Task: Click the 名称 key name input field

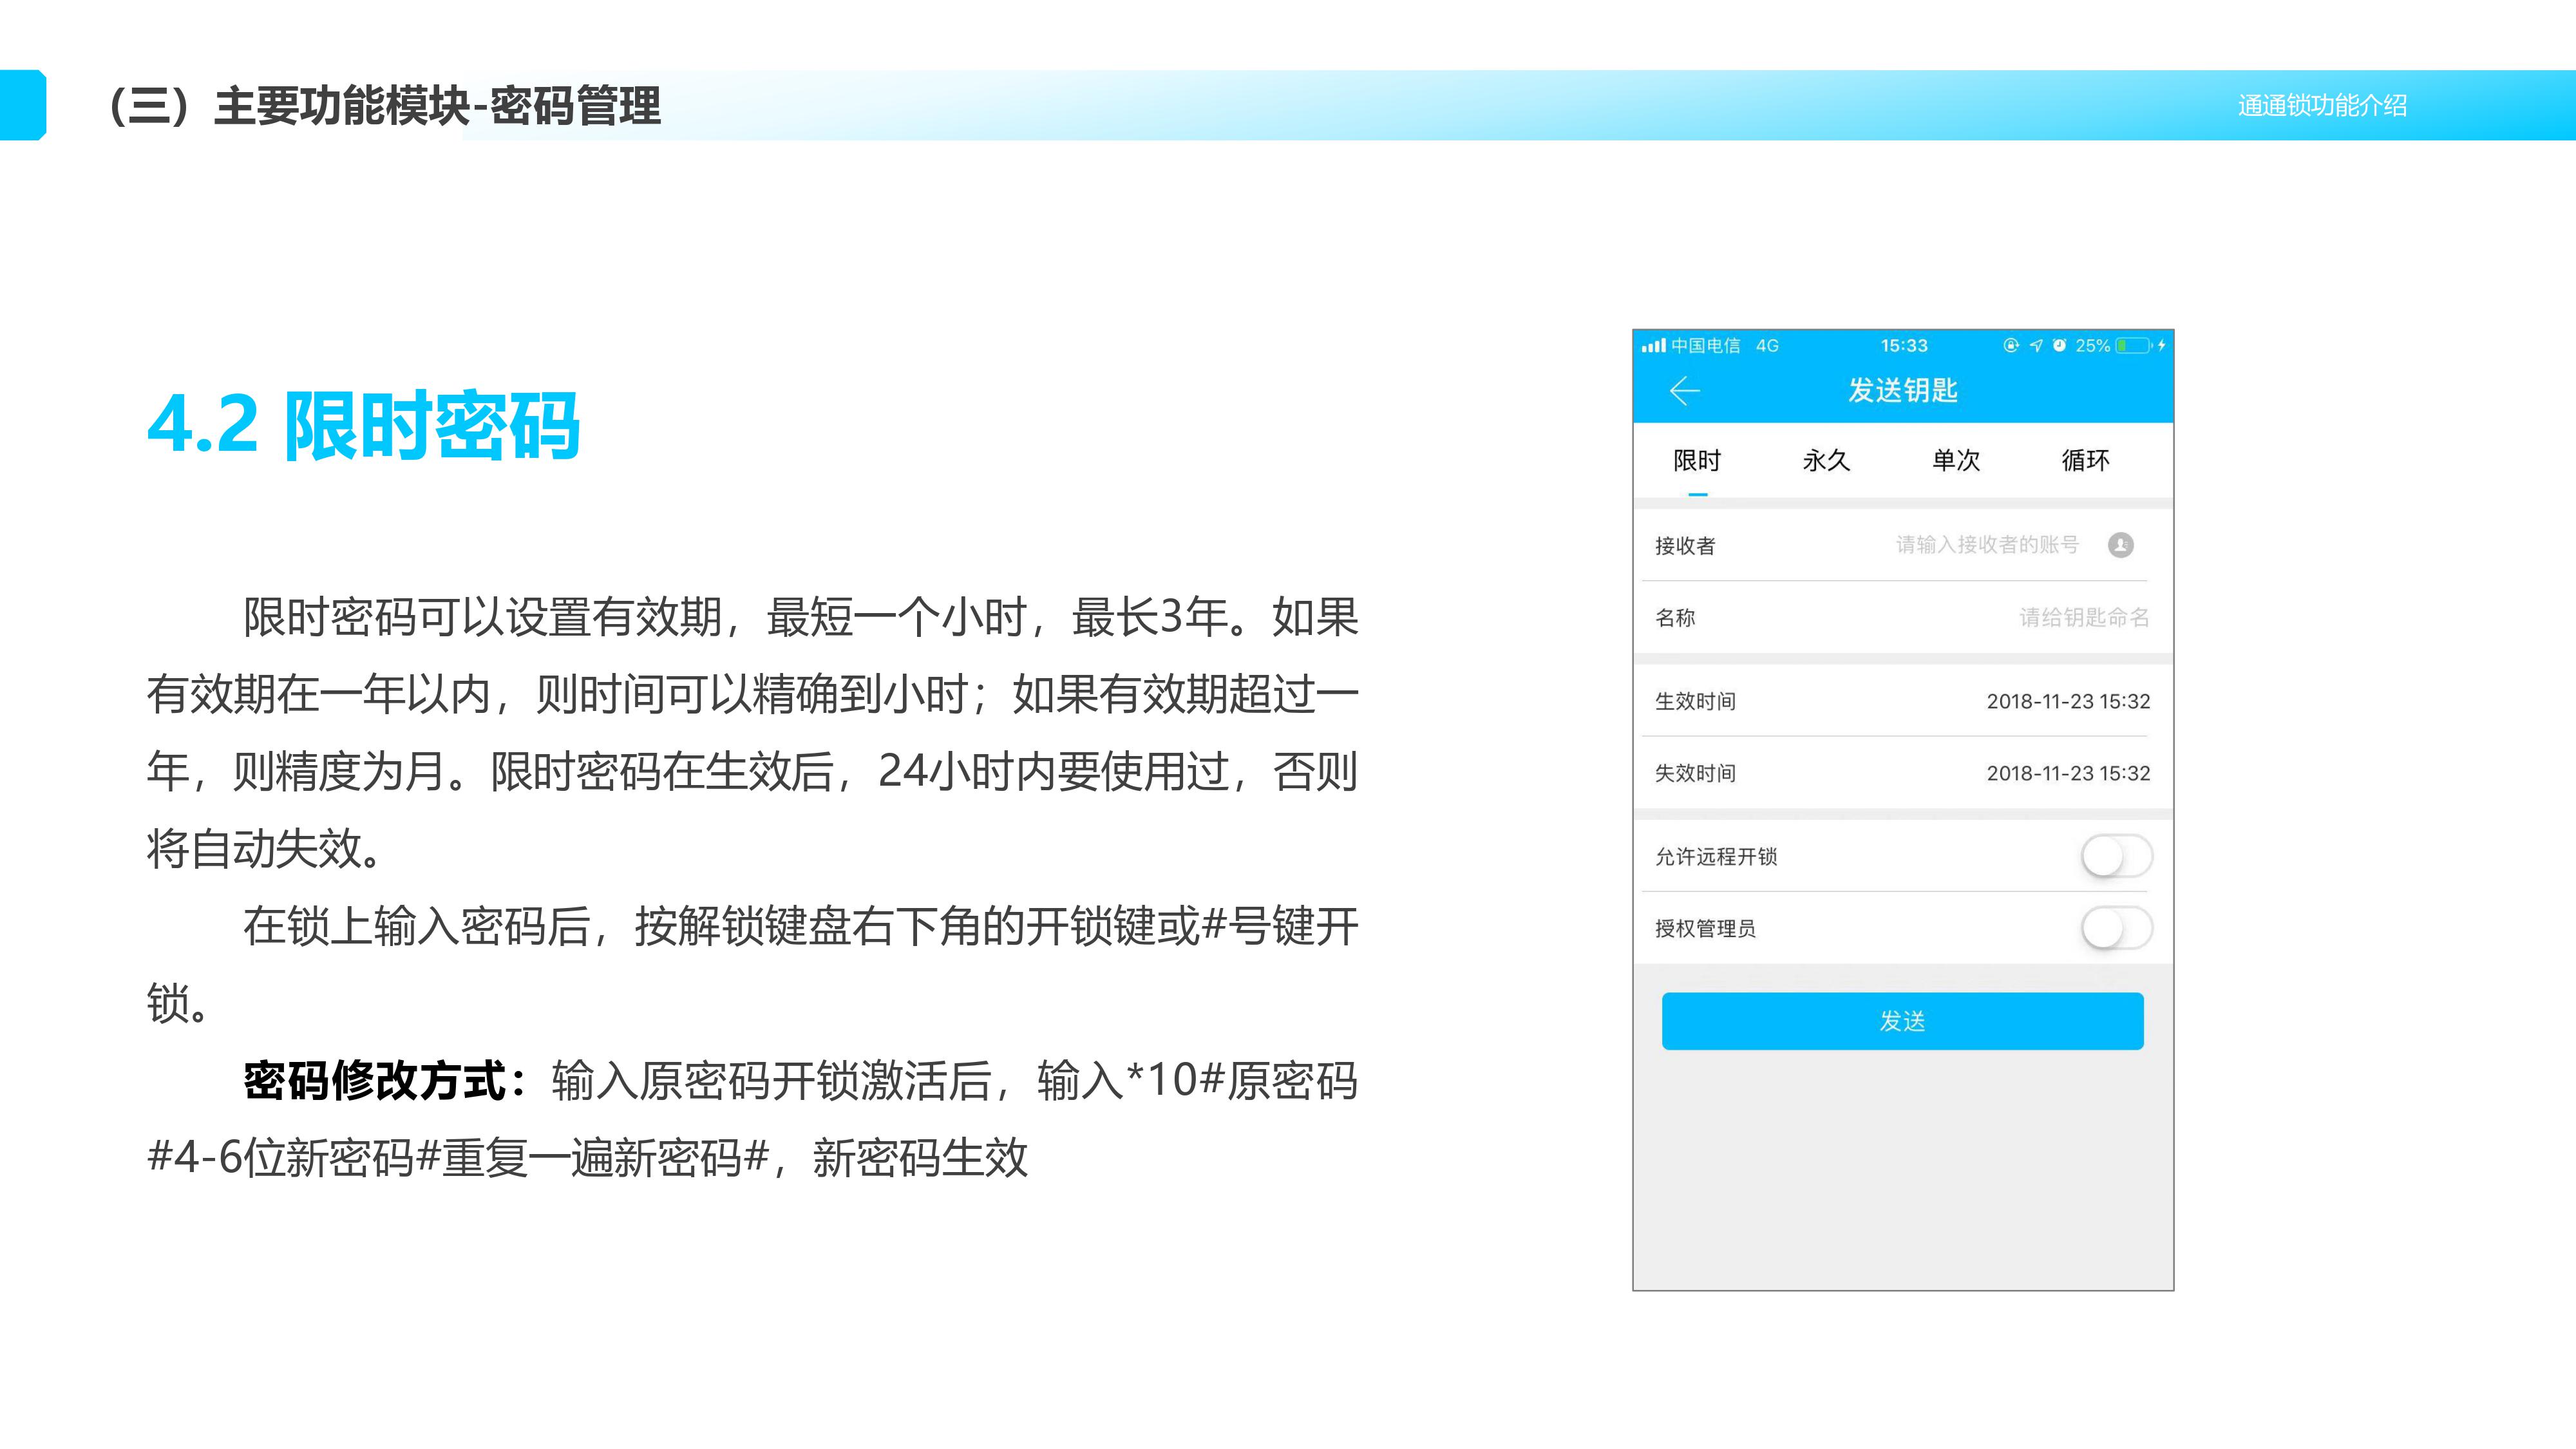Action: (x=2083, y=618)
